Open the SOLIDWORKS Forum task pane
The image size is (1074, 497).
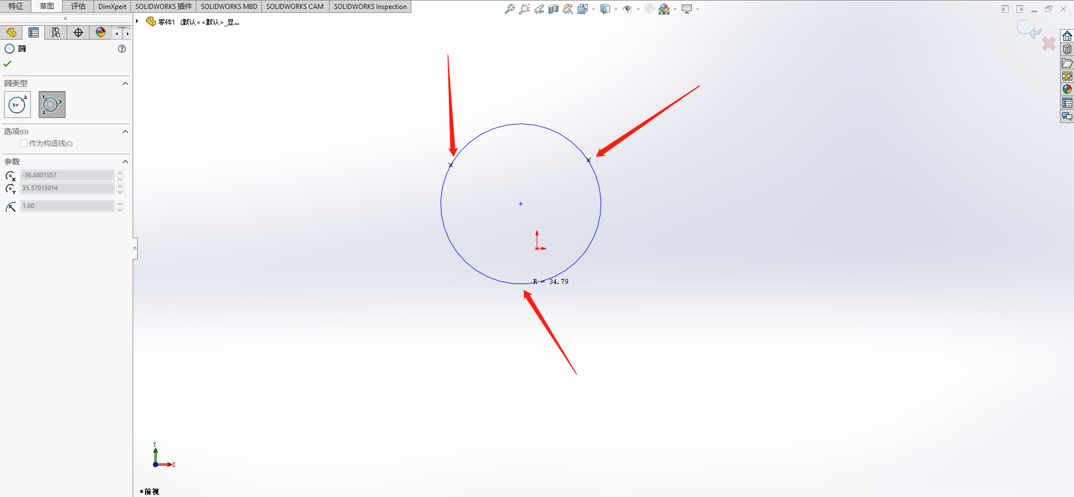pos(1067,116)
